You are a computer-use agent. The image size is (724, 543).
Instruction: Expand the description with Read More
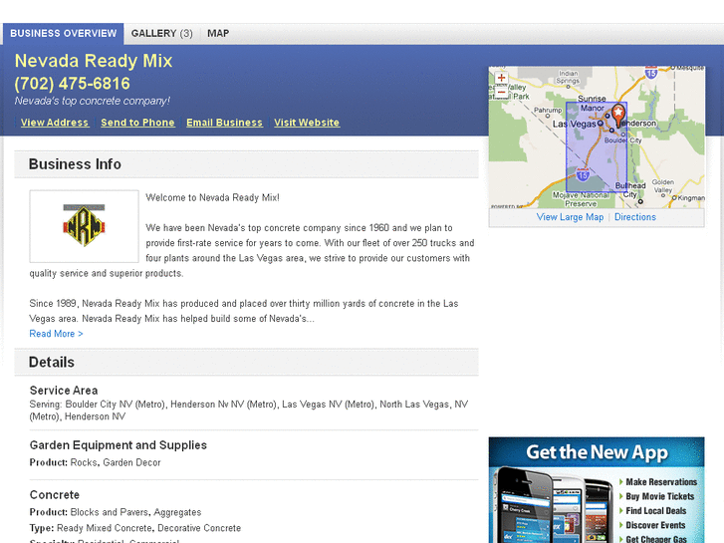pyautogui.click(x=56, y=334)
